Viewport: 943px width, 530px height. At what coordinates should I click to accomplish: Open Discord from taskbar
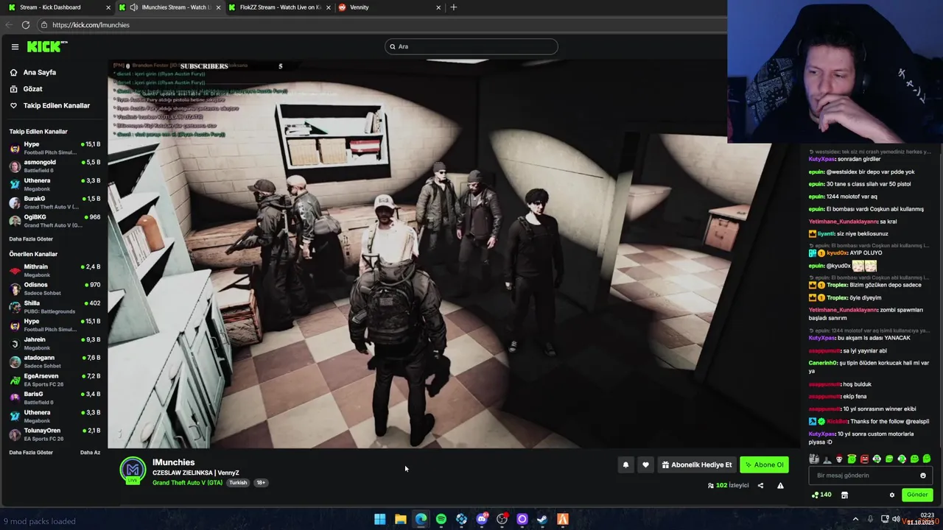pos(482,520)
